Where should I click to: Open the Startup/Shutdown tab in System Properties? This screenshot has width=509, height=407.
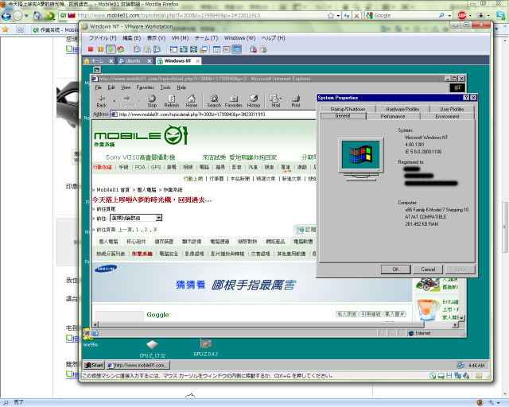tap(348, 109)
